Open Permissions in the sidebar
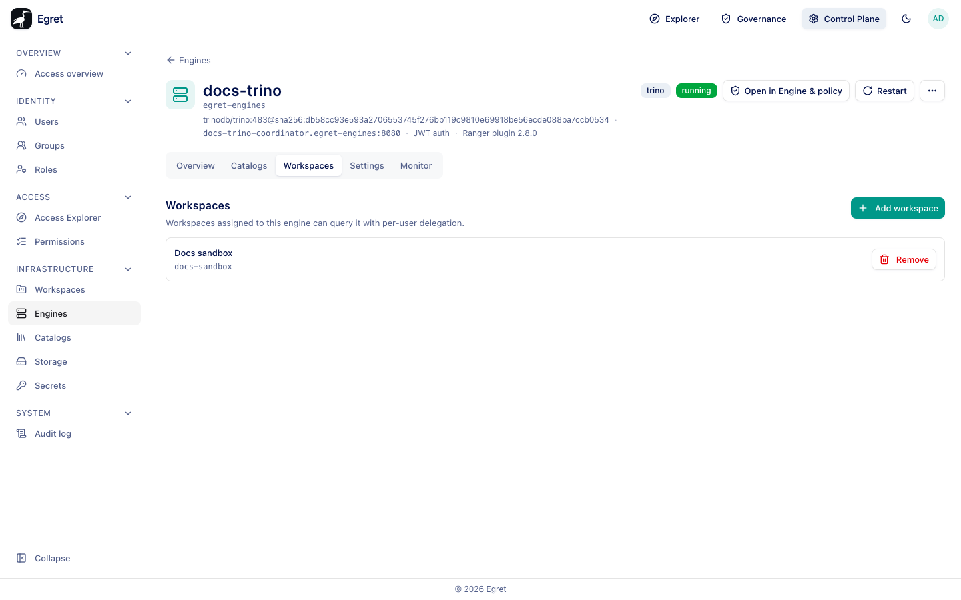This screenshot has height=600, width=961. (x=74, y=241)
